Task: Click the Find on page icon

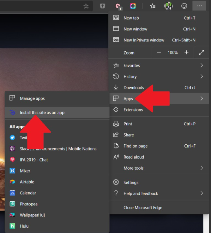Action: click(116, 146)
